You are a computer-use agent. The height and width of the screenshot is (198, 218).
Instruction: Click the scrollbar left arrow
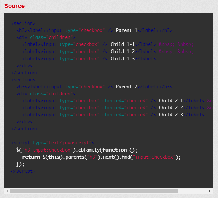7,191
